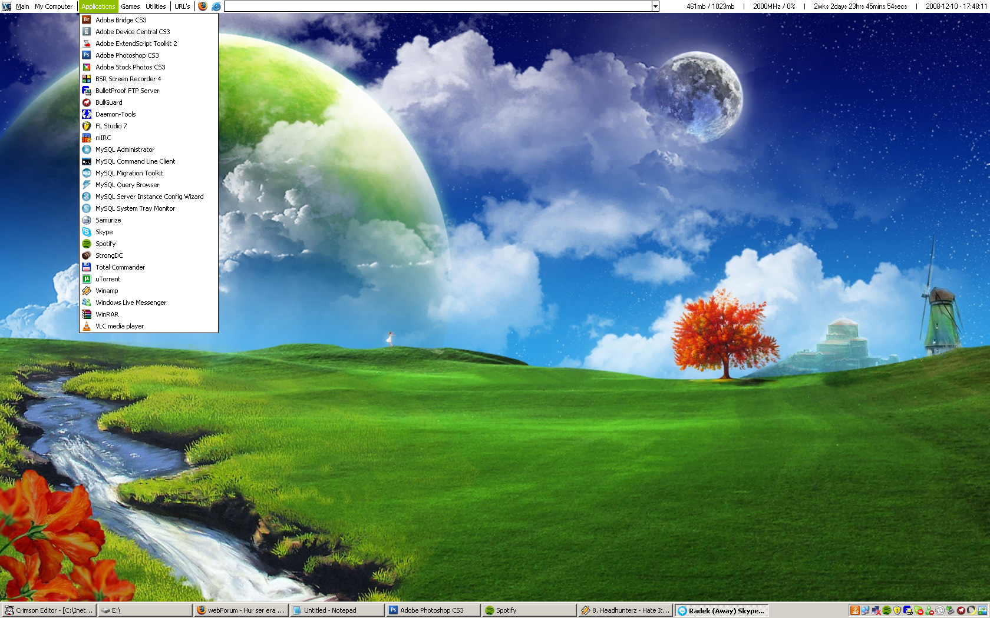Click the command input field in top bar
Image resolution: width=990 pixels, height=618 pixels.
click(438, 6)
